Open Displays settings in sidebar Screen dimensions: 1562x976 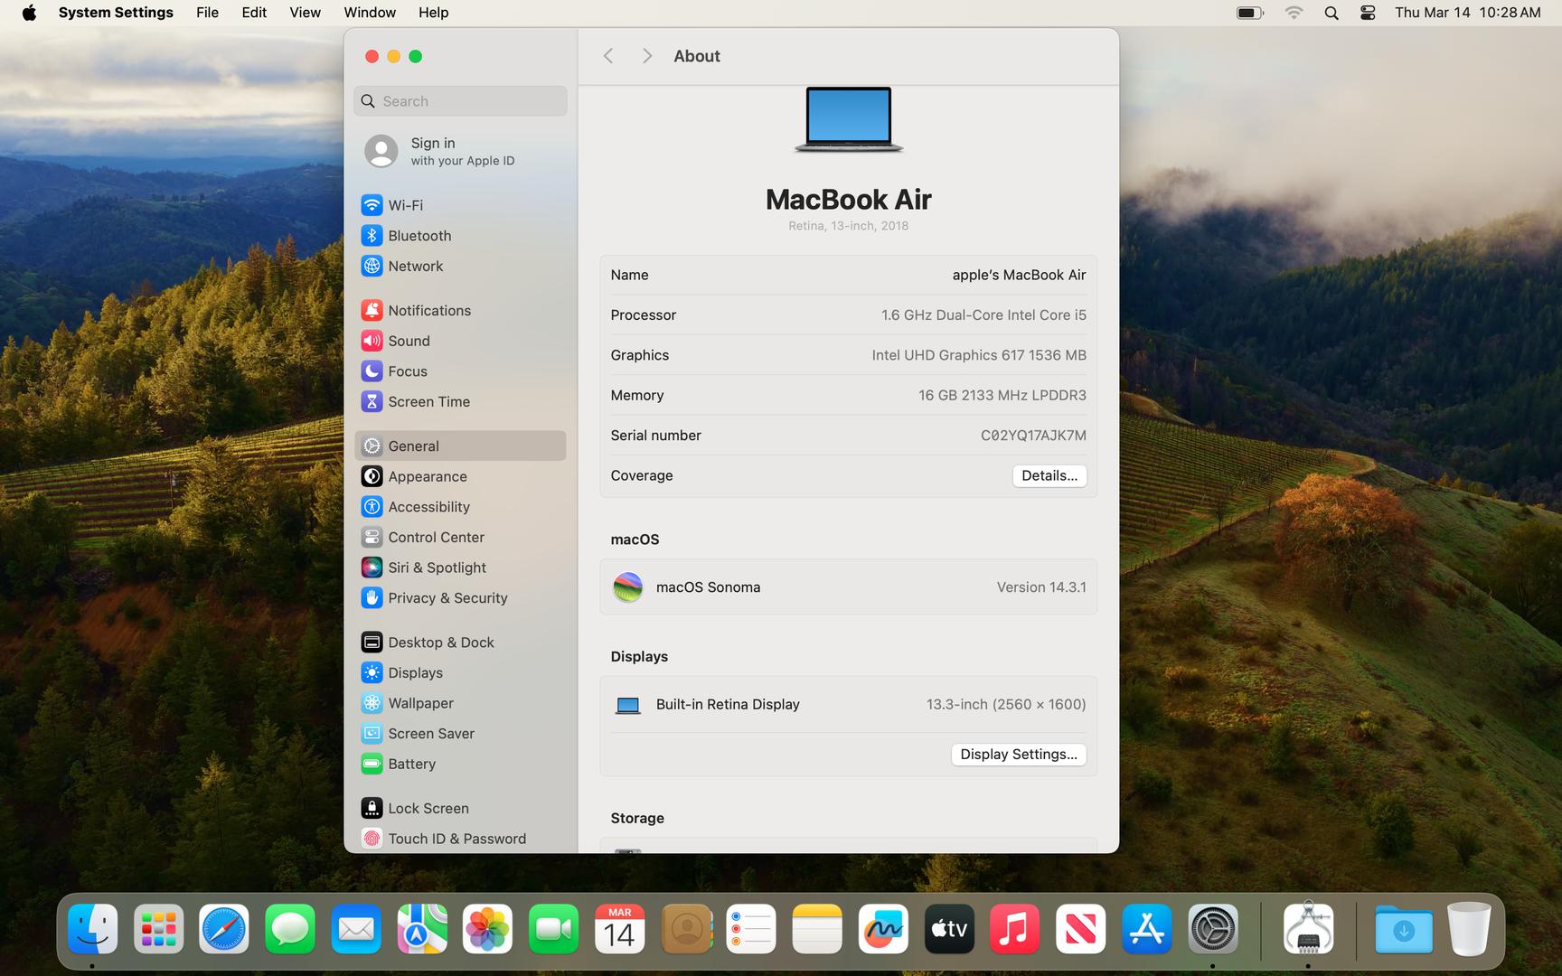(x=460, y=672)
